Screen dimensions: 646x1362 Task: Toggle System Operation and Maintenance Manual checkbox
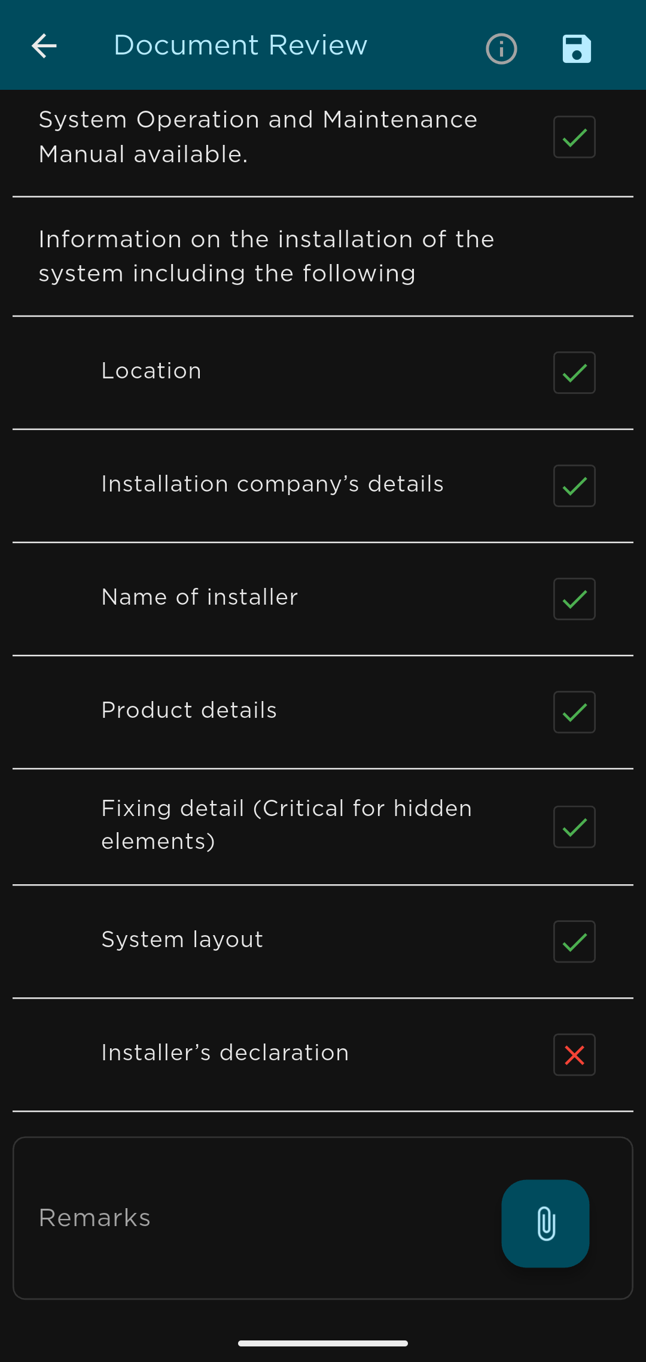coord(574,137)
